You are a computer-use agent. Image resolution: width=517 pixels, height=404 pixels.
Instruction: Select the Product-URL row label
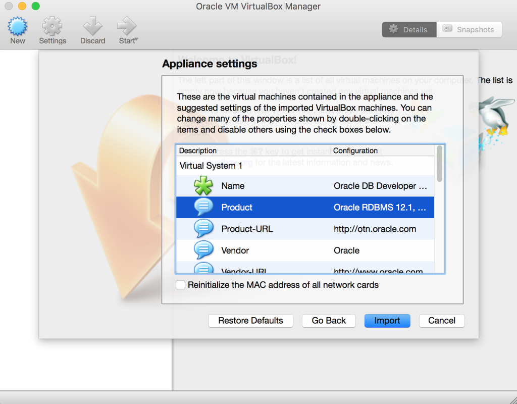tap(247, 229)
